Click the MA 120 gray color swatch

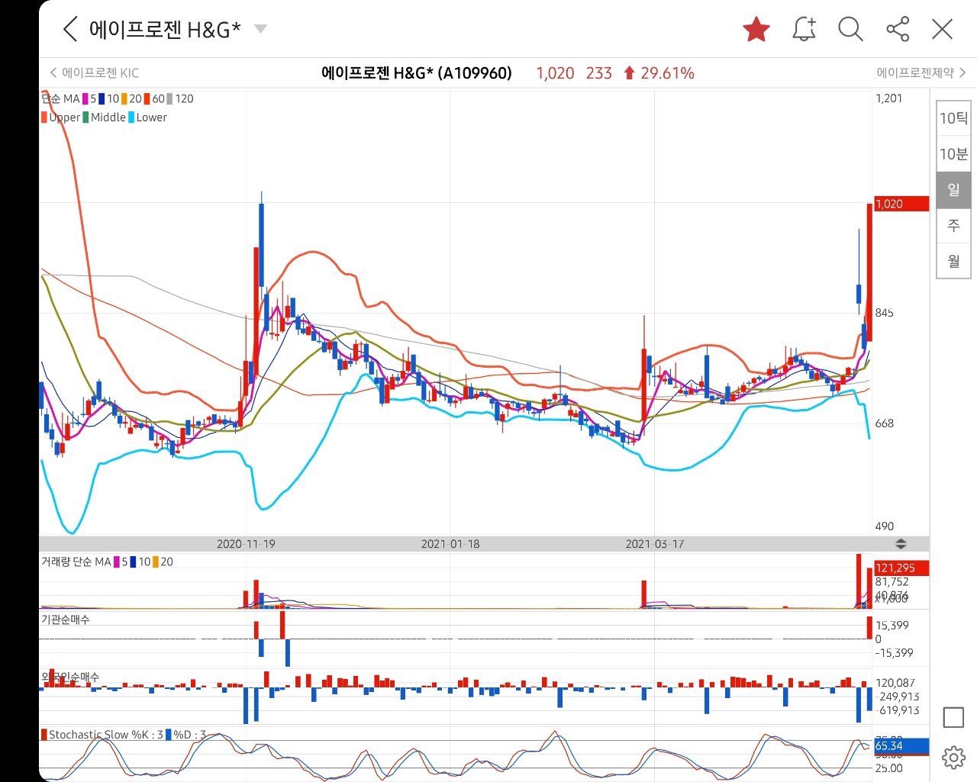coord(169,99)
